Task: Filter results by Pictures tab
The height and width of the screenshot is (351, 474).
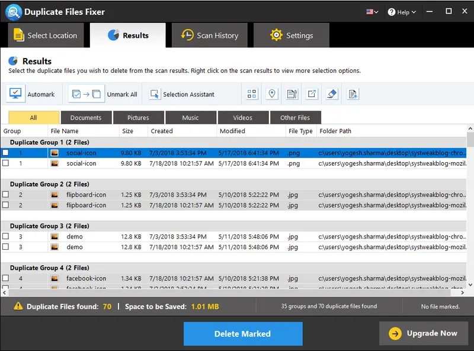Action: click(x=138, y=117)
